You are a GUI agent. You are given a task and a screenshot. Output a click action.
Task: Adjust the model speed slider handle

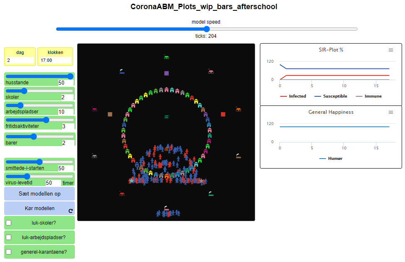(207, 29)
